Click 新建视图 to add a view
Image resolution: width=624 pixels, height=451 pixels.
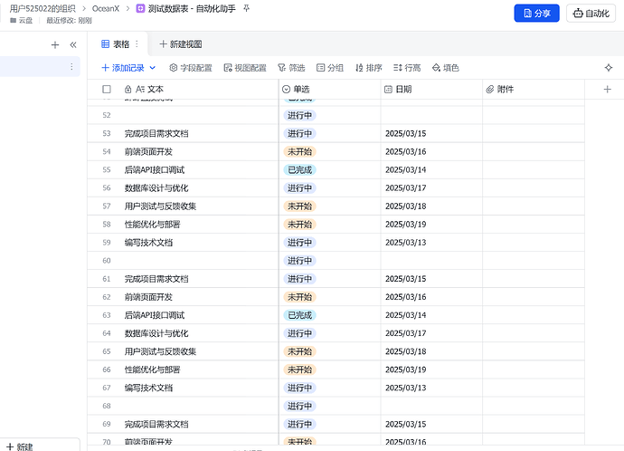point(180,43)
